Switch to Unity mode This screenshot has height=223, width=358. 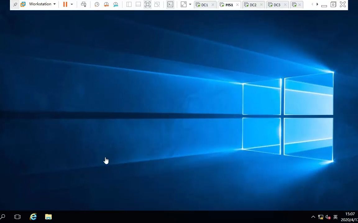pyautogui.click(x=157, y=4)
